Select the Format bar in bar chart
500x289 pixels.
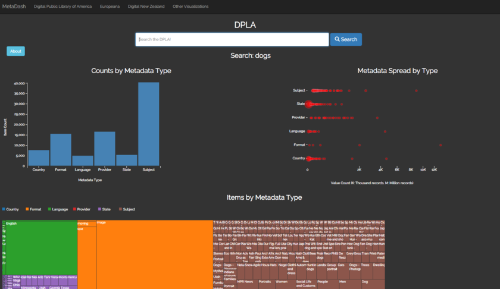pos(61,150)
